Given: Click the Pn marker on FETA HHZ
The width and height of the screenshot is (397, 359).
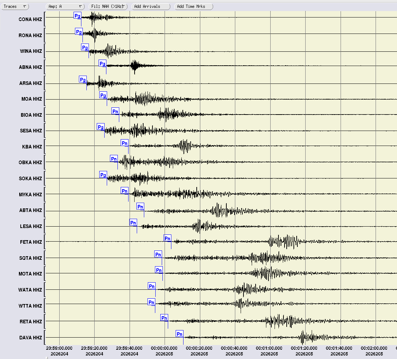Looking at the screenshot, I should click(x=167, y=238).
